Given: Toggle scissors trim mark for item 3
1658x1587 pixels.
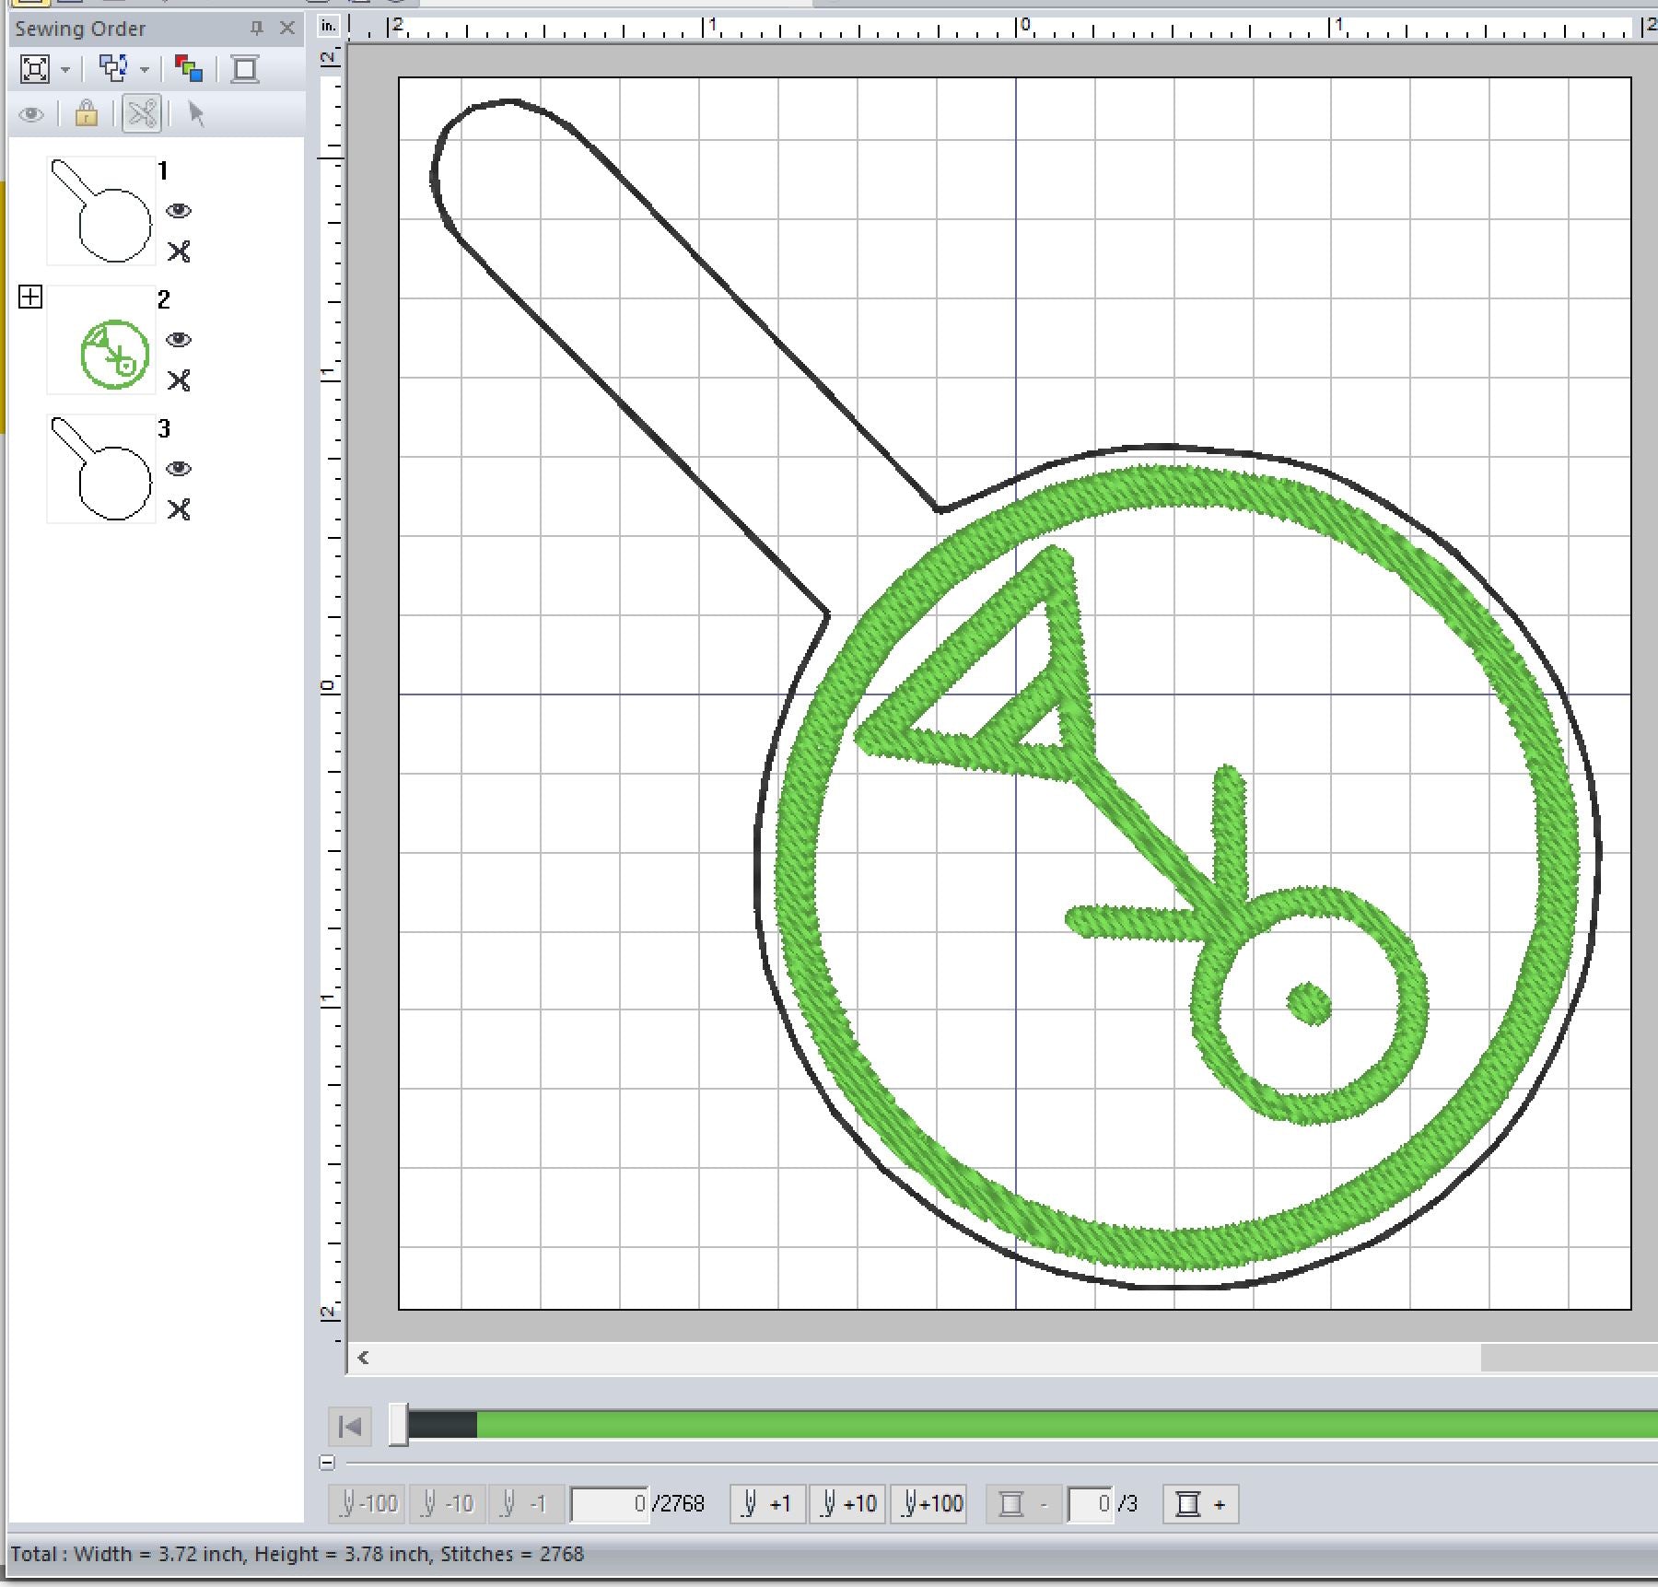Looking at the screenshot, I should pyautogui.click(x=179, y=509).
